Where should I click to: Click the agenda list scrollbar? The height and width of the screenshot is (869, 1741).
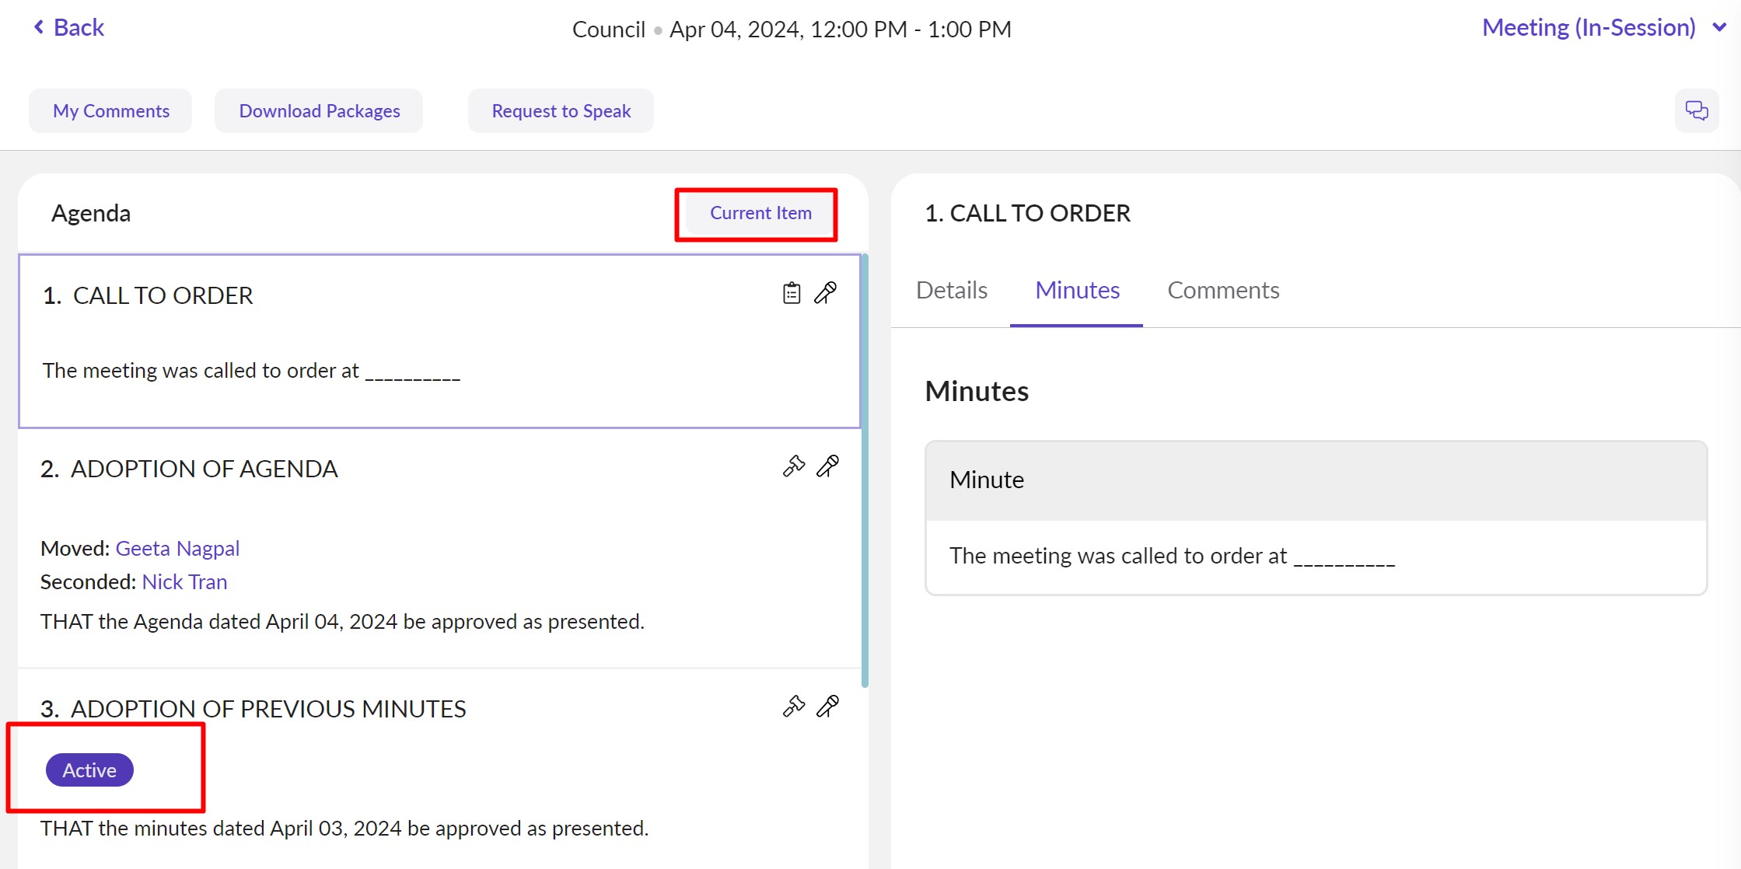pos(865,470)
